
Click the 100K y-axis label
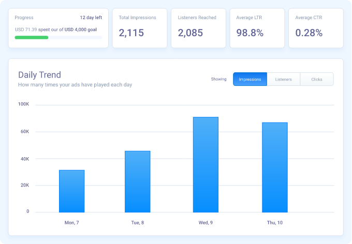[x=24, y=104]
